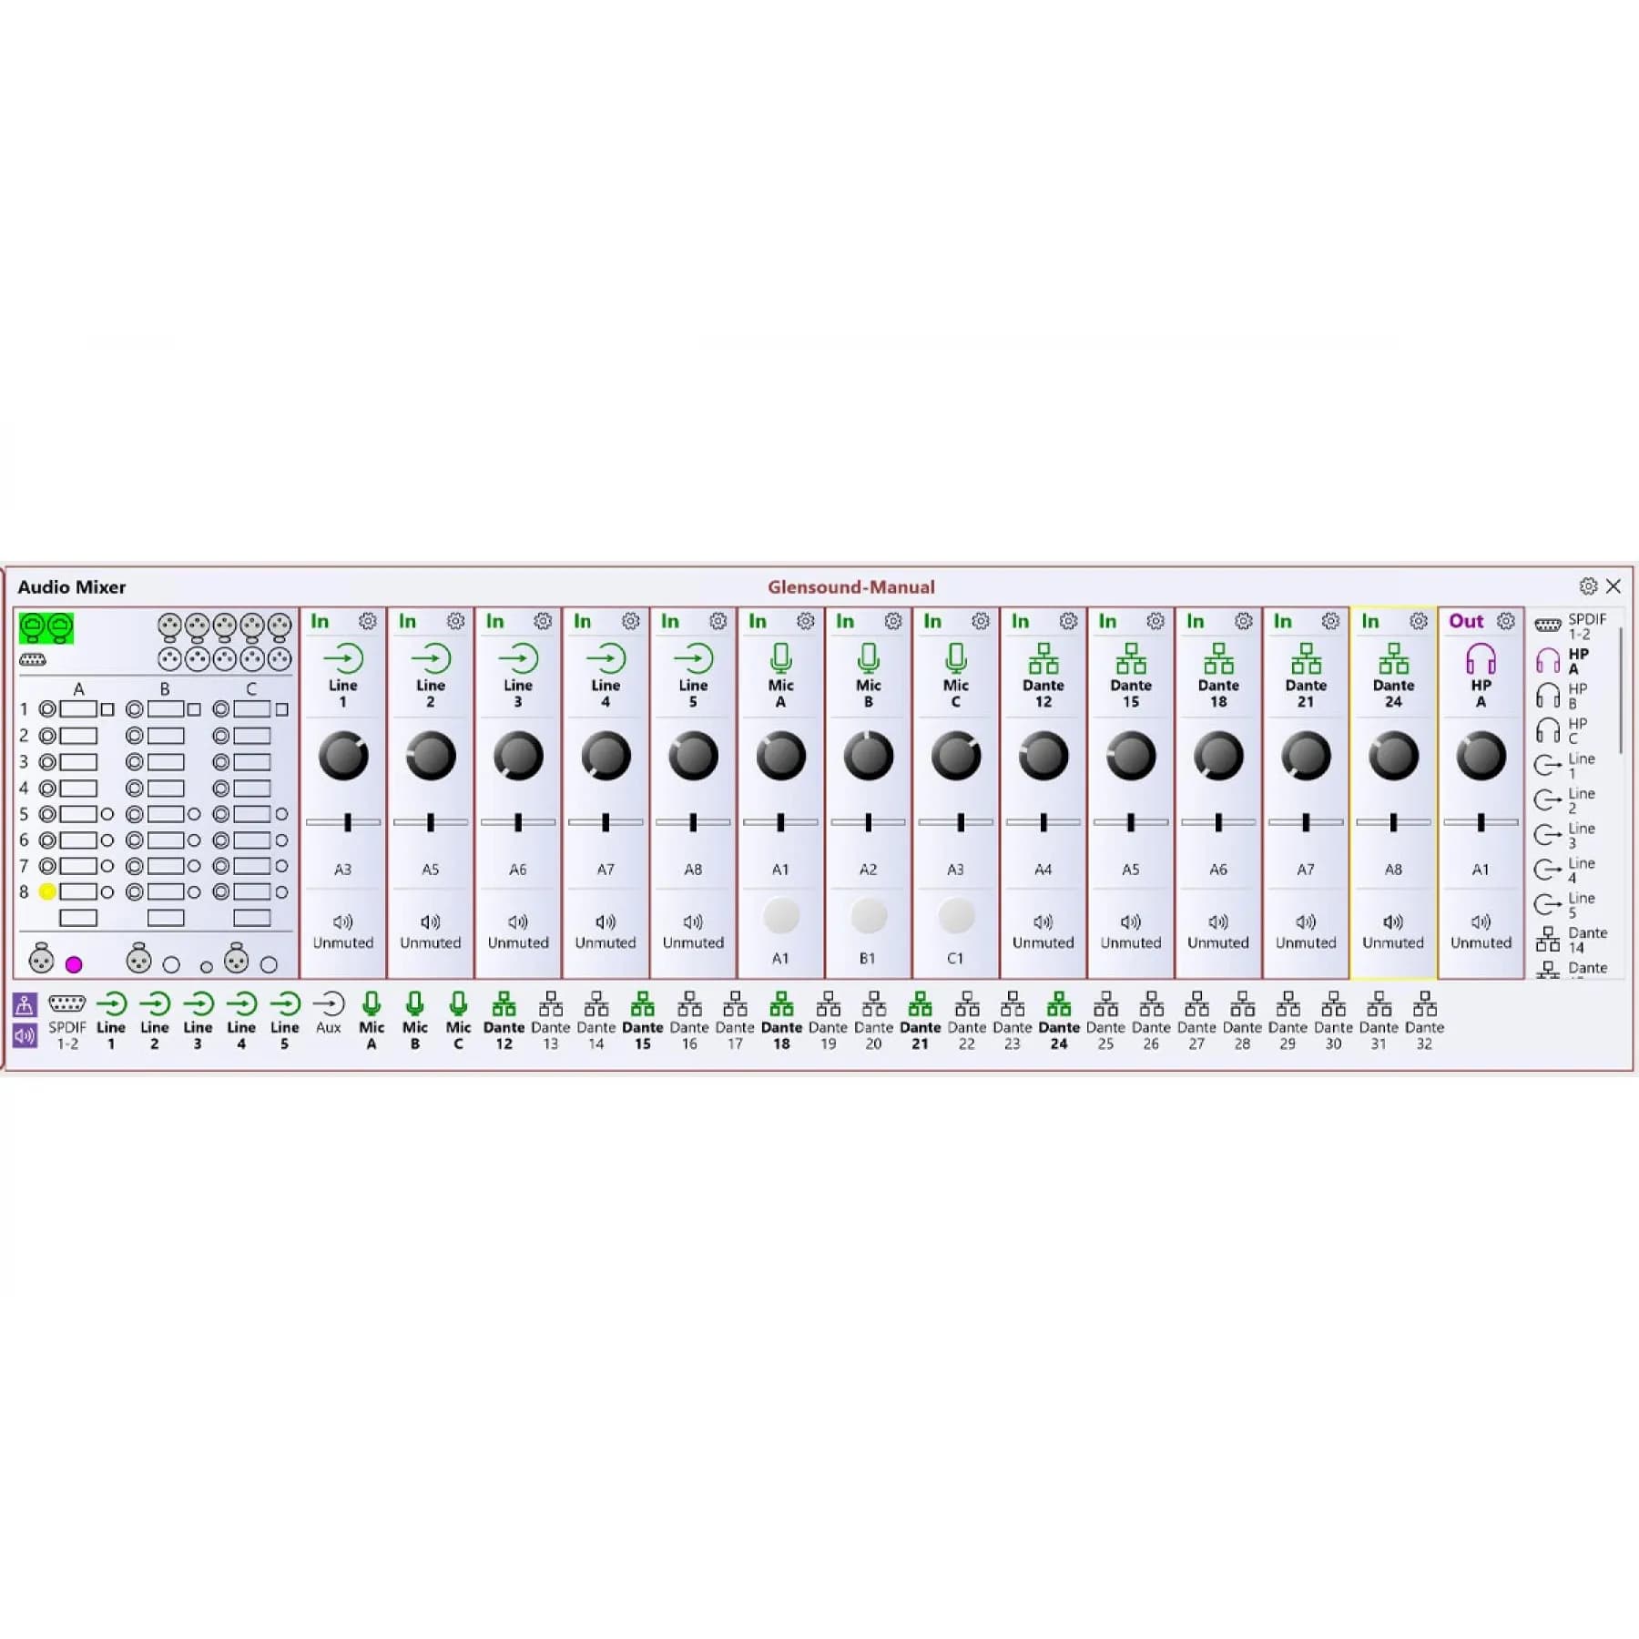
Task: Select the Line 4 channel strip header
Action: (606, 677)
